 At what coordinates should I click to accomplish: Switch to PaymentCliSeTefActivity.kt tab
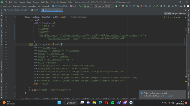(x=17, y=10)
